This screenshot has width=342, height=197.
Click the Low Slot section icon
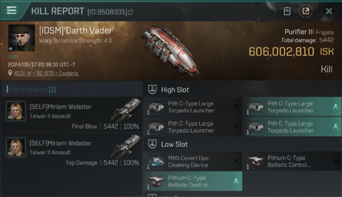click(x=152, y=144)
